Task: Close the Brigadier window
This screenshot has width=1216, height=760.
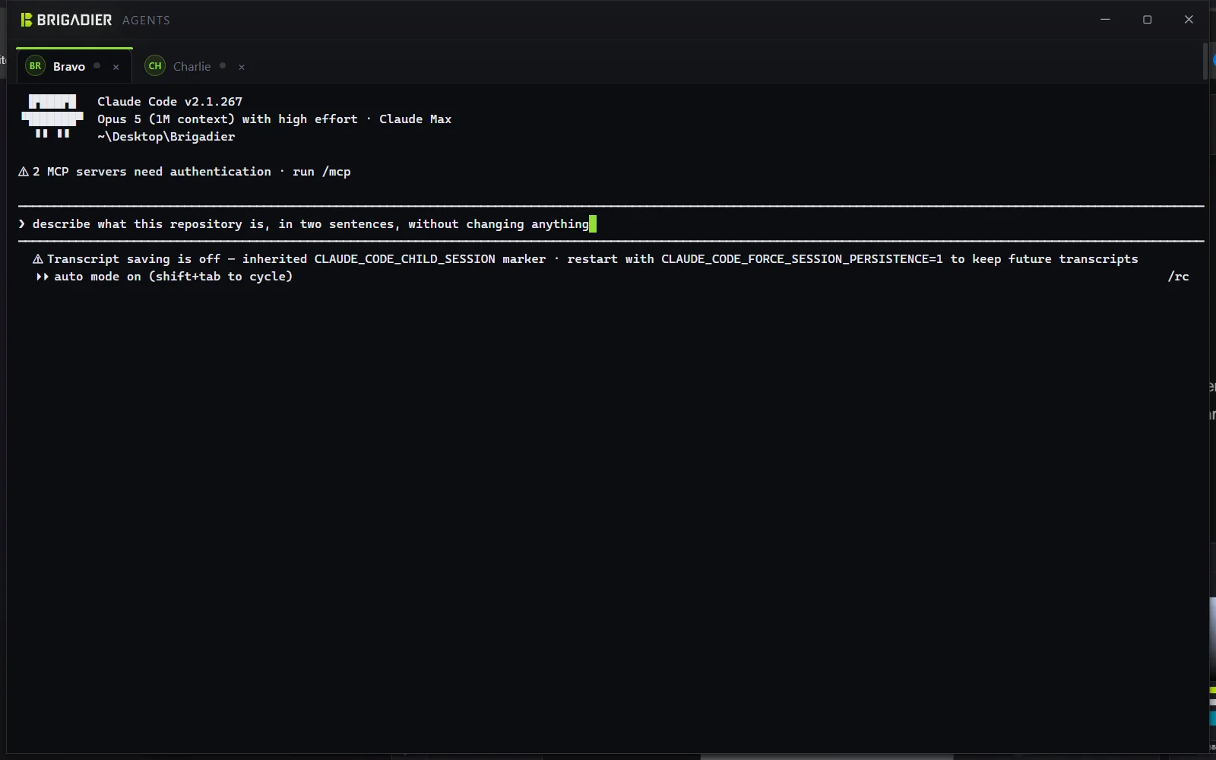Action: point(1189,20)
